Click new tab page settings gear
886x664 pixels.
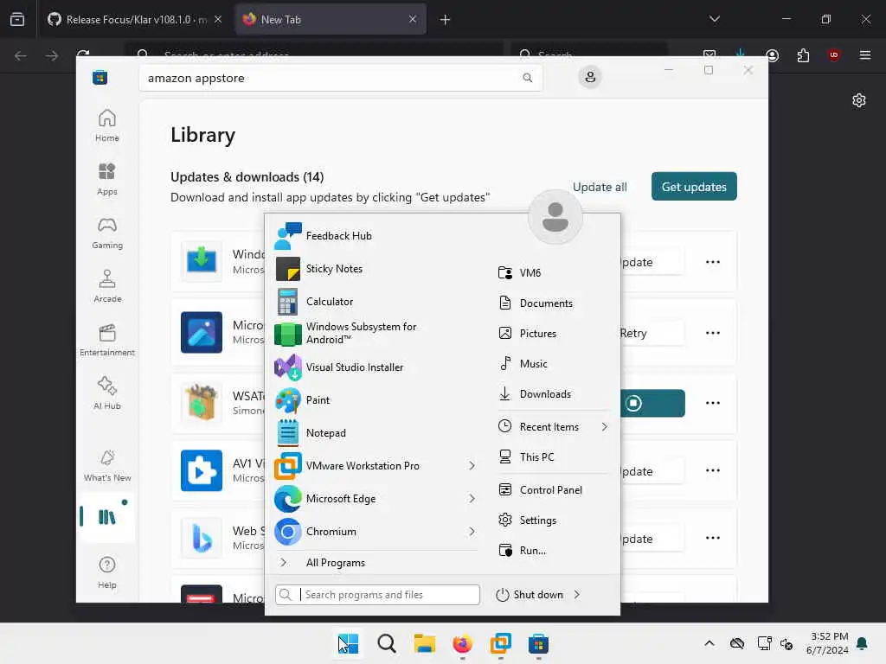(x=859, y=100)
